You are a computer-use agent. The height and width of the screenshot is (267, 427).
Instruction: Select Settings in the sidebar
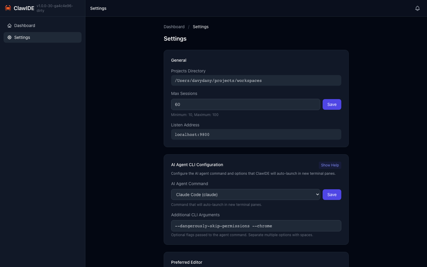tap(22, 37)
